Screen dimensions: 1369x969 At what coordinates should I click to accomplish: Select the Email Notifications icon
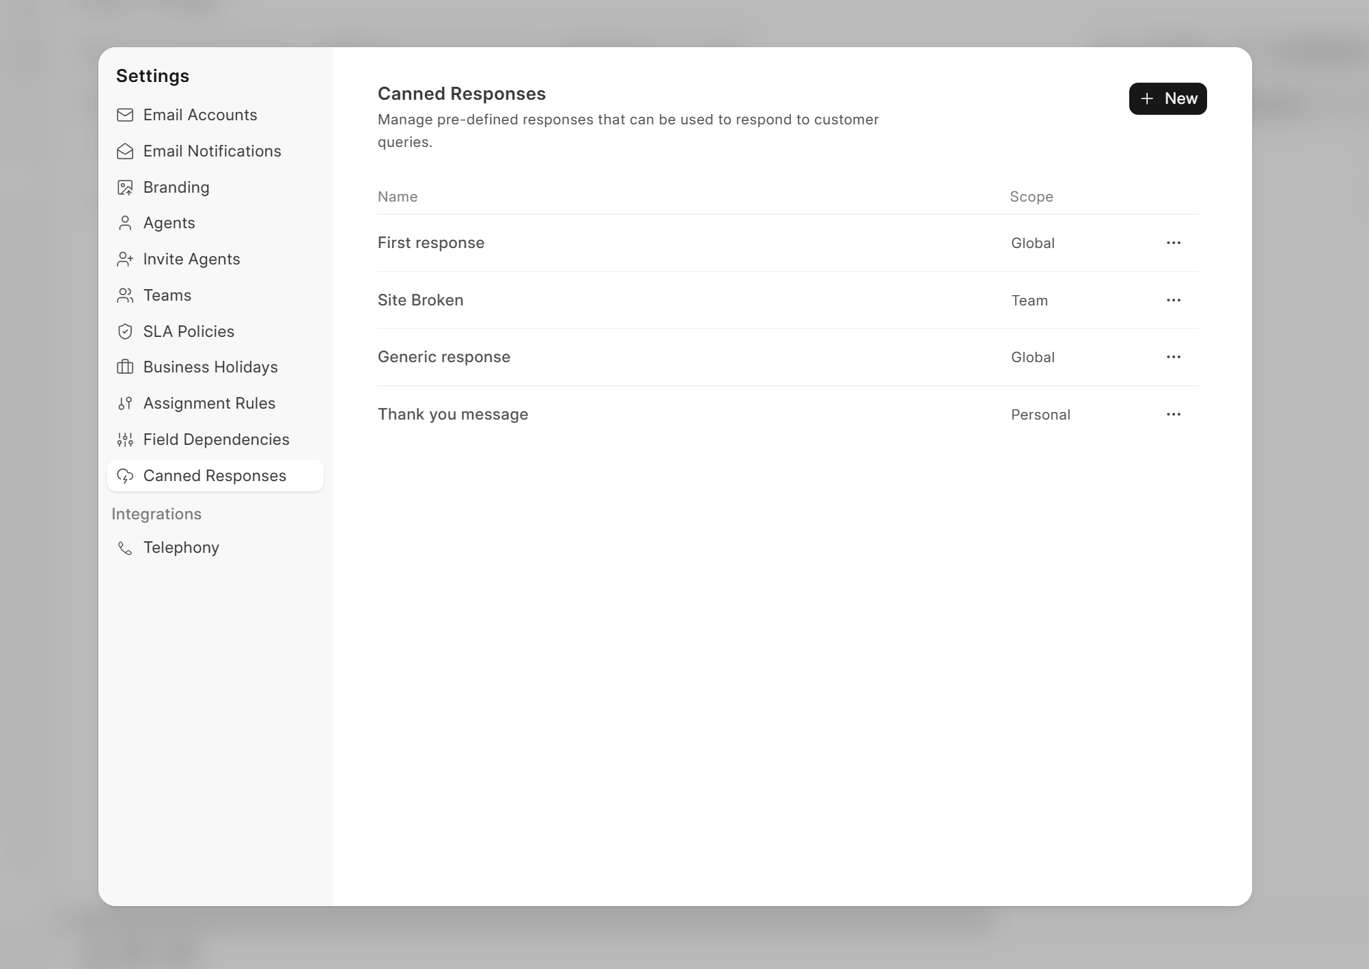click(125, 151)
